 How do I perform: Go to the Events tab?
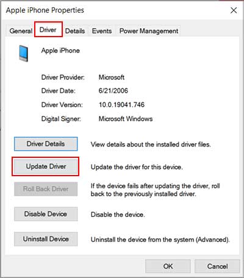102,31
